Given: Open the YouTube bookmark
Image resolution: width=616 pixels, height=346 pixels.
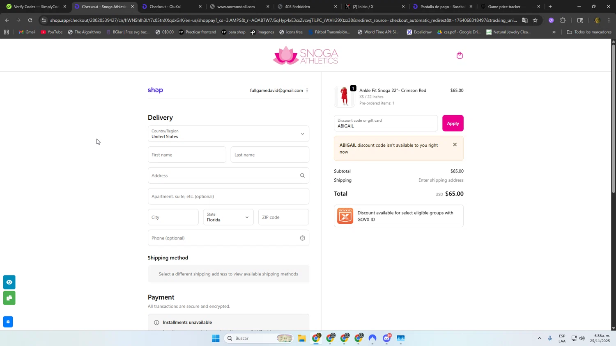Looking at the screenshot, I should pos(51,32).
